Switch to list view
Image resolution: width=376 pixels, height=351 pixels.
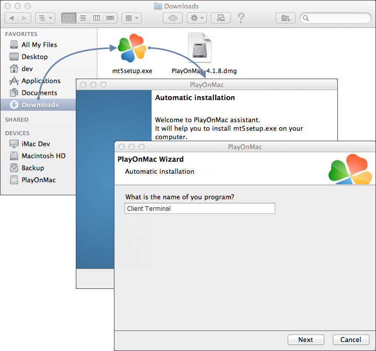(x=83, y=18)
